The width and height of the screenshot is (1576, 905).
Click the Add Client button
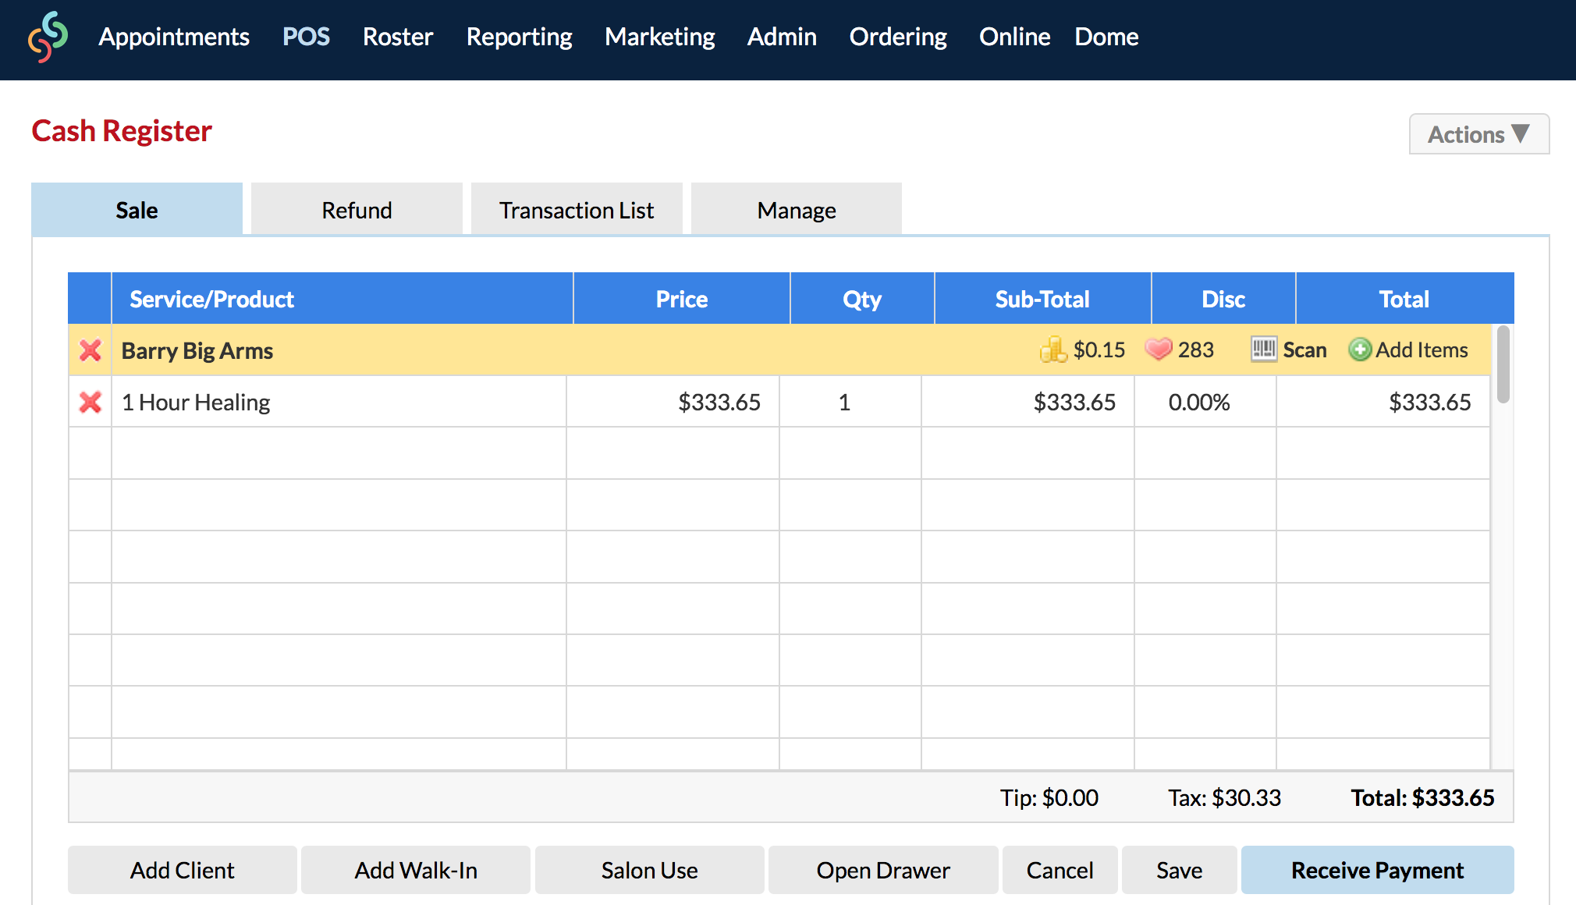[182, 870]
